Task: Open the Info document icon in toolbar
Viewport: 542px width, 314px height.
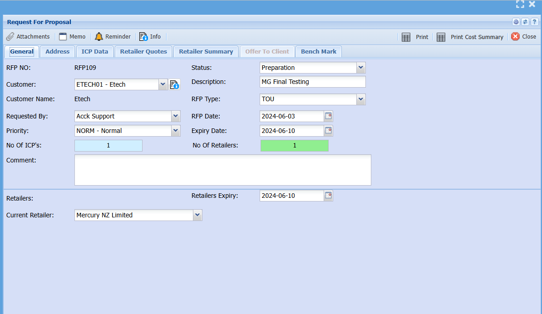Action: point(143,37)
